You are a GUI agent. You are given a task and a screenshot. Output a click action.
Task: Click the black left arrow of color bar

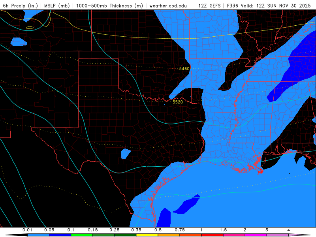(x=17, y=235)
